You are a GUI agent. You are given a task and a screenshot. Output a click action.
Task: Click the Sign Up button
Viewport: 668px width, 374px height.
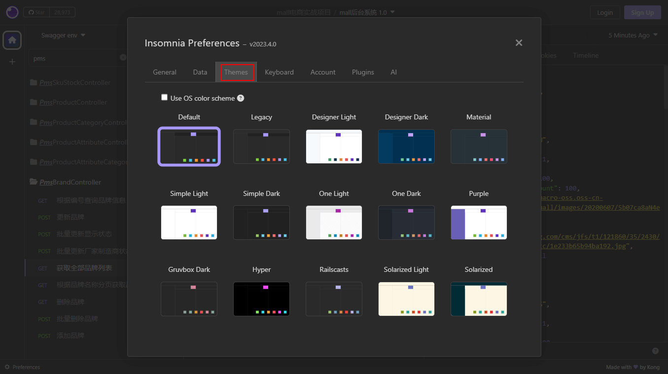pyautogui.click(x=642, y=12)
